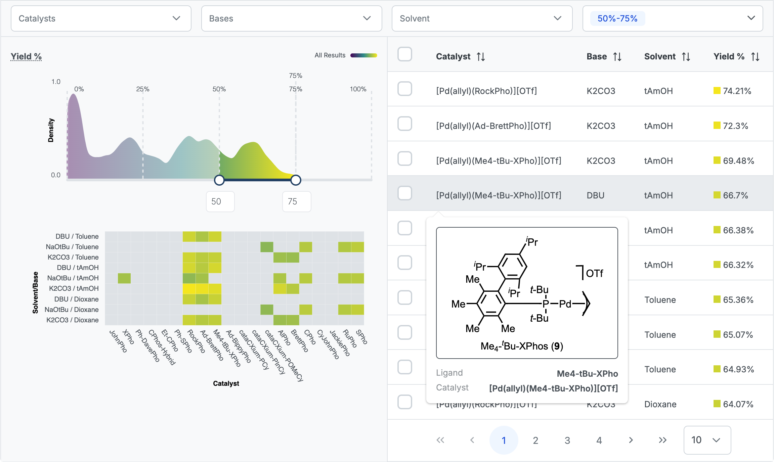Go to next page chevron
774x462 pixels.
click(x=631, y=440)
